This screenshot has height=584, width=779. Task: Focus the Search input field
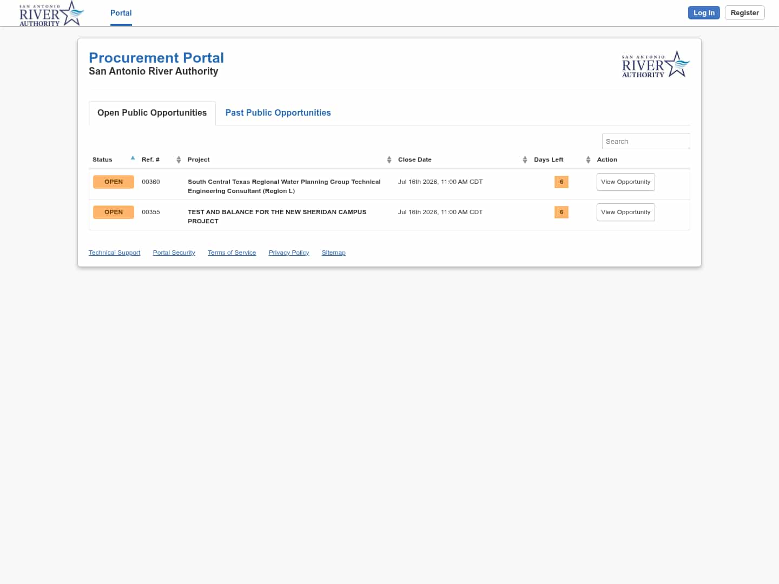646,141
